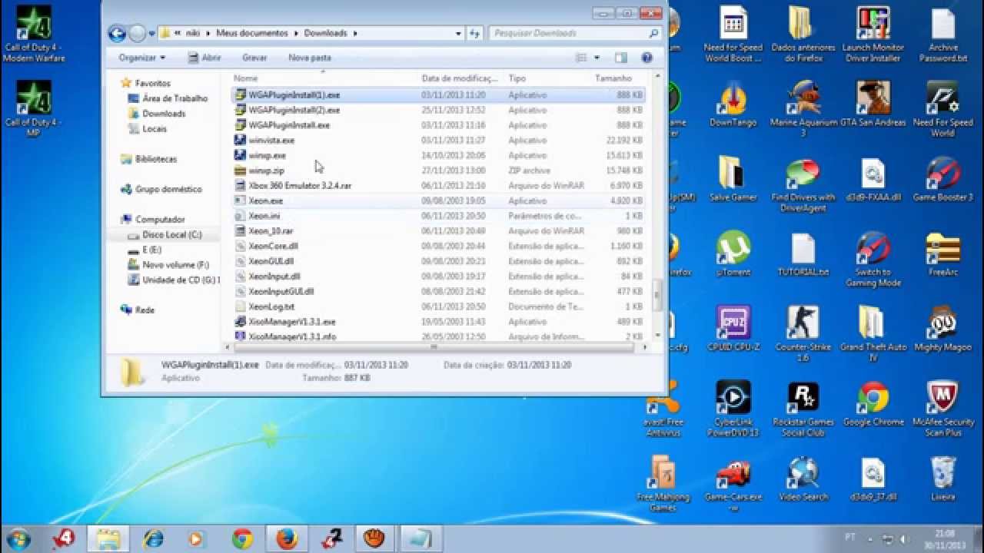Sort files by the Nome column header
The width and height of the screenshot is (984, 553).
pos(324,78)
